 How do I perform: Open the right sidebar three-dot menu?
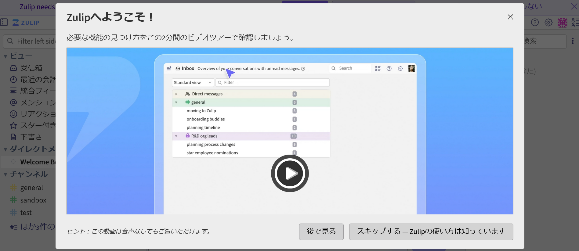pos(573,41)
